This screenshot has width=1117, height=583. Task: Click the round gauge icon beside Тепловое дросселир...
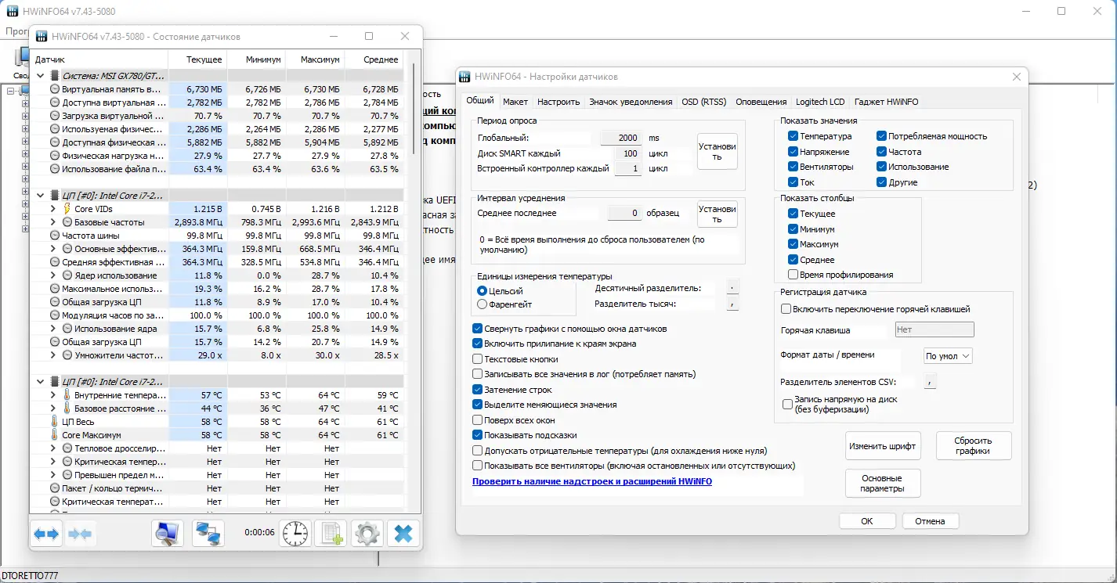67,448
